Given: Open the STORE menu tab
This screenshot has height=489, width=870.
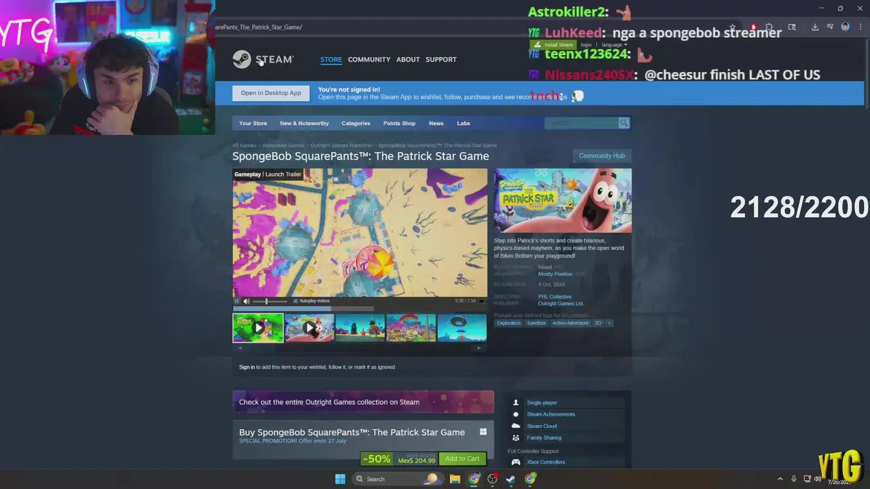Looking at the screenshot, I should (x=331, y=60).
